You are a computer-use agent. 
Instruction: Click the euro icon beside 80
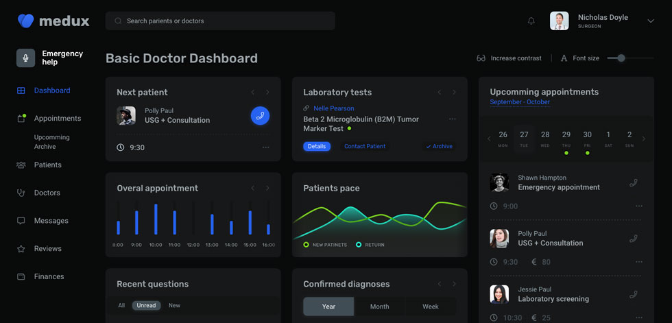(534, 262)
